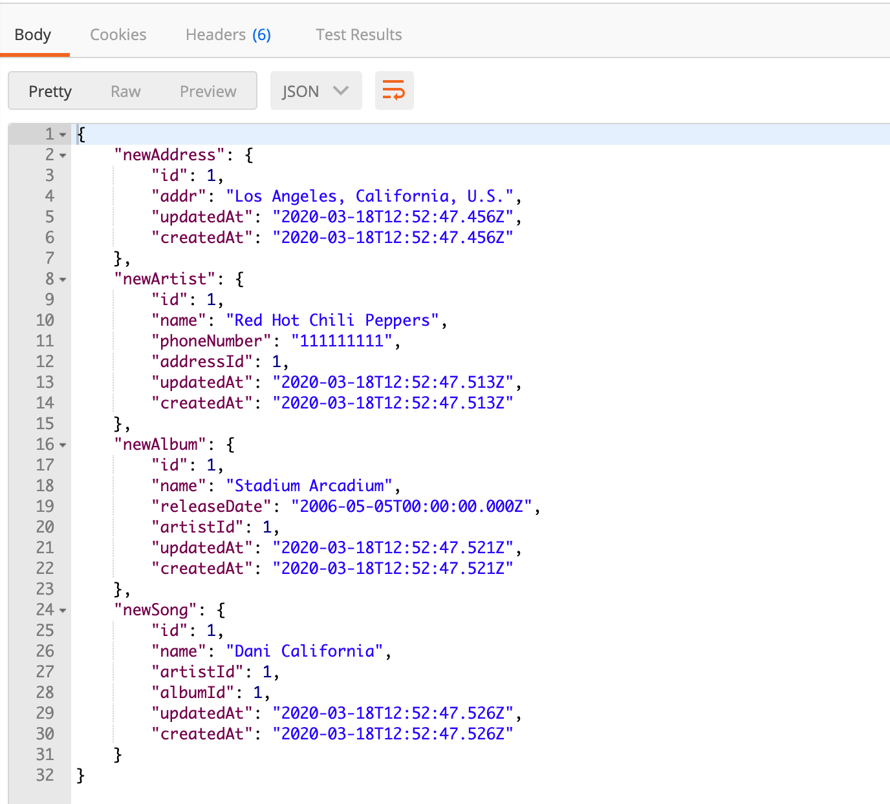Viewport: 890px width, 804px height.
Task: Open the Headers (6) tab
Action: (228, 35)
